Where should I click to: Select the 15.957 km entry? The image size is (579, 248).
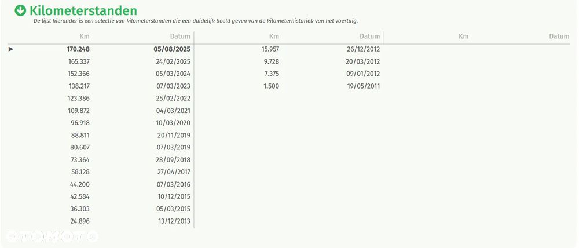pyautogui.click(x=270, y=49)
